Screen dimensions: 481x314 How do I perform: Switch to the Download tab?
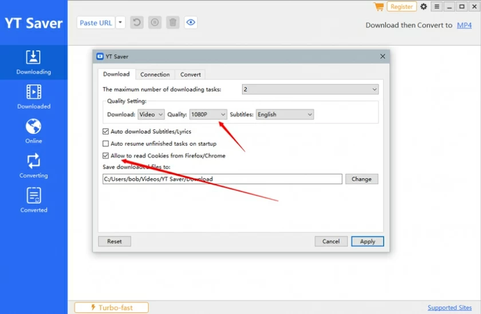point(117,74)
